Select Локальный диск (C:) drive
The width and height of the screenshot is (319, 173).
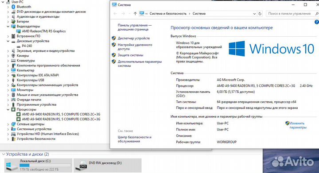coord(38,165)
